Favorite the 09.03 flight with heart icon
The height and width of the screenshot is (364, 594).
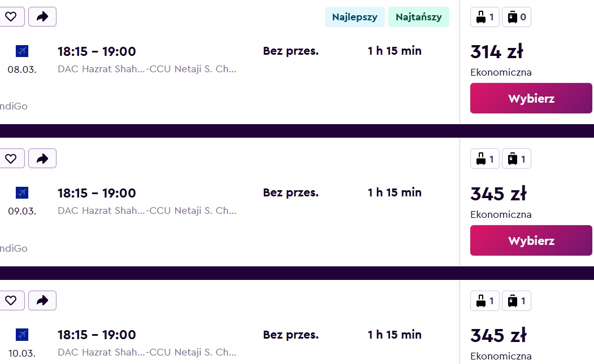tap(11, 159)
